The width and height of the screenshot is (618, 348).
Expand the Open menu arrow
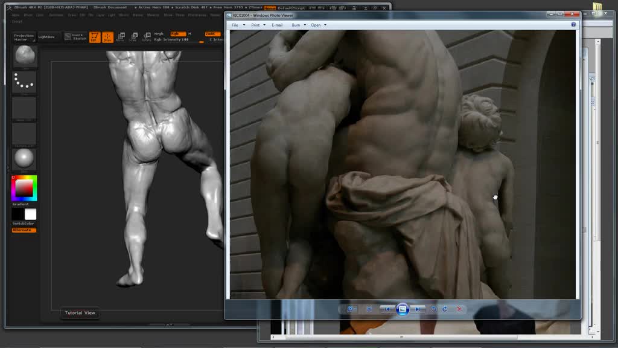point(325,25)
